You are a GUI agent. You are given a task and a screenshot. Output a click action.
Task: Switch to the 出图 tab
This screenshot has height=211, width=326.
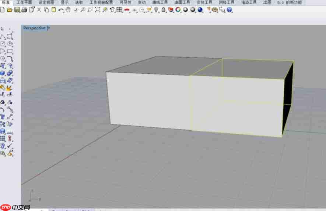267,2
